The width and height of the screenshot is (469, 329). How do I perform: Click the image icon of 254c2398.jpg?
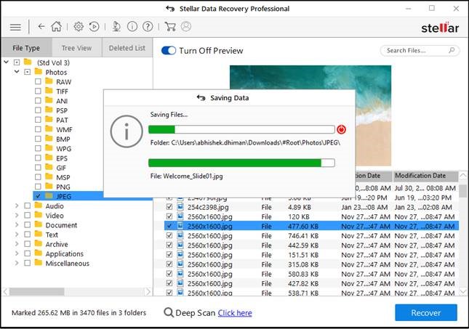click(180, 207)
